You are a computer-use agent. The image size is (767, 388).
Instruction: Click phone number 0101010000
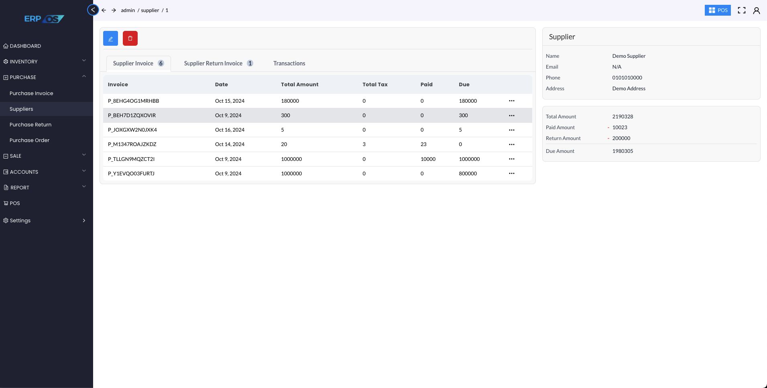(x=627, y=78)
